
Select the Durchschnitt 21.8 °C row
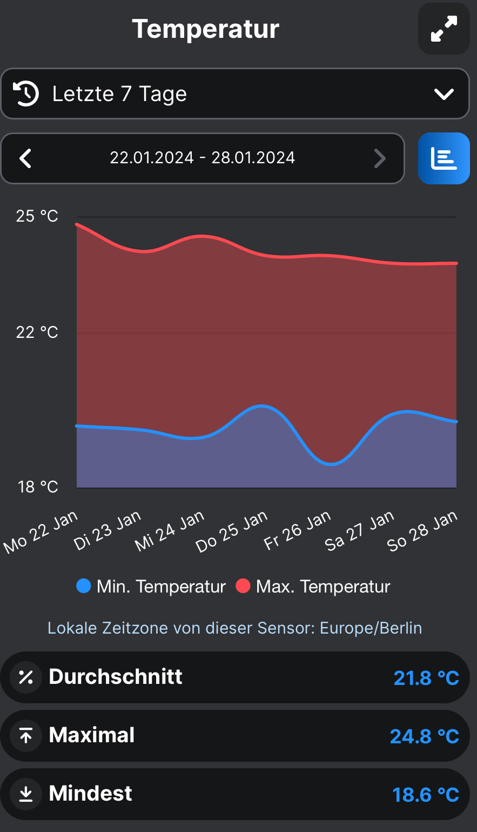[234, 677]
